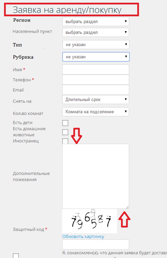Image resolution: width=167 pixels, height=258 pixels.
Task: Check the Я ознакомлен(а) agreement checkbox
Action: click(x=16, y=256)
